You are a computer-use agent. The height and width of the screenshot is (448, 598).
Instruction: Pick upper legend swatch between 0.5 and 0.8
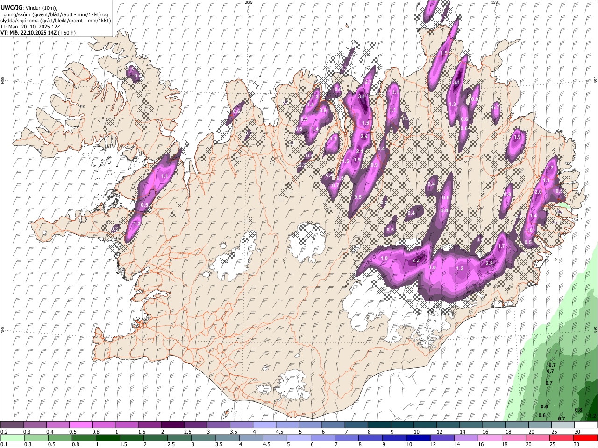[80, 425]
